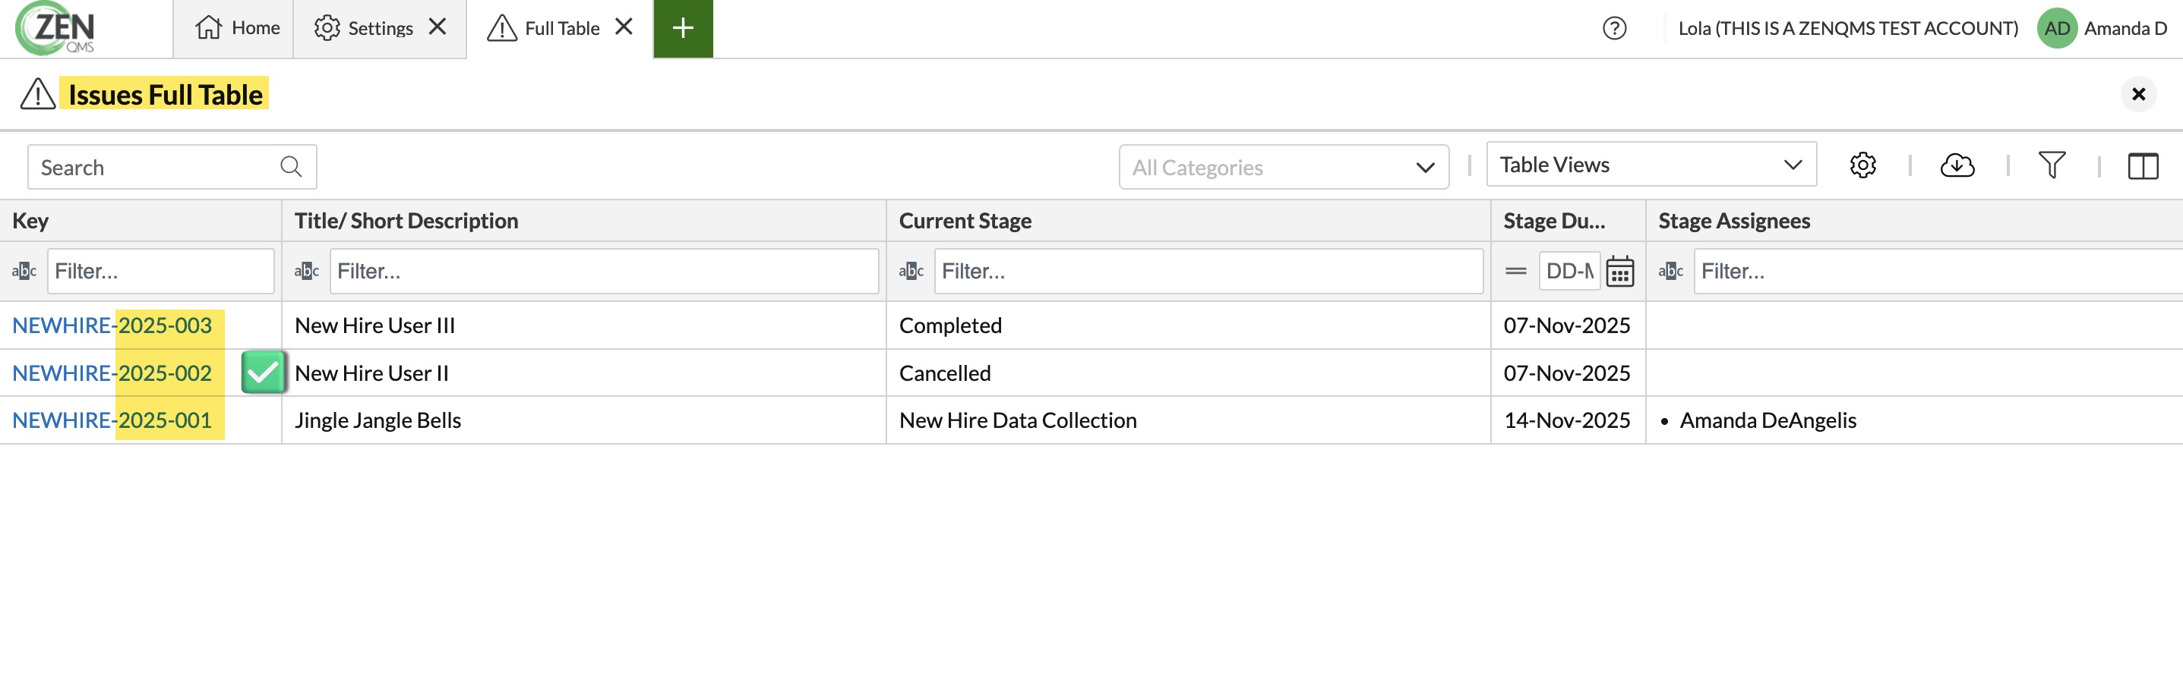
Task: Sort by the Key column header
Action: point(141,221)
